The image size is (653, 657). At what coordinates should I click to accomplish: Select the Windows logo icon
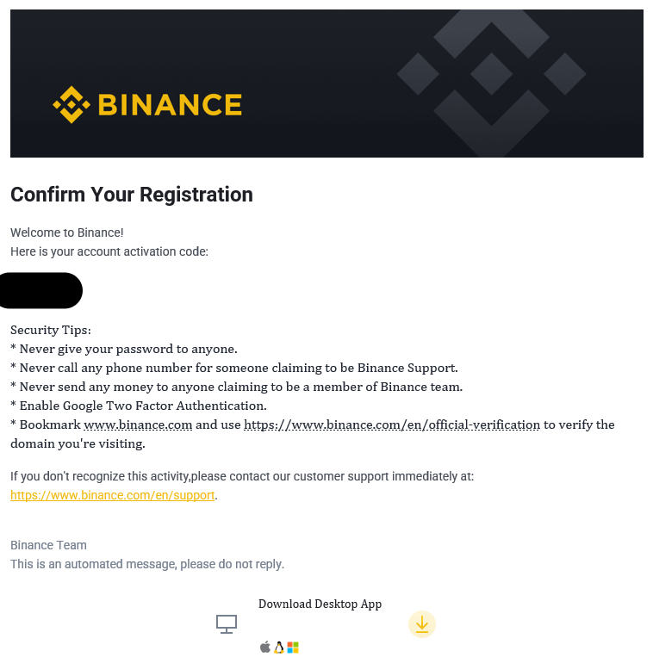pyautogui.click(x=293, y=648)
